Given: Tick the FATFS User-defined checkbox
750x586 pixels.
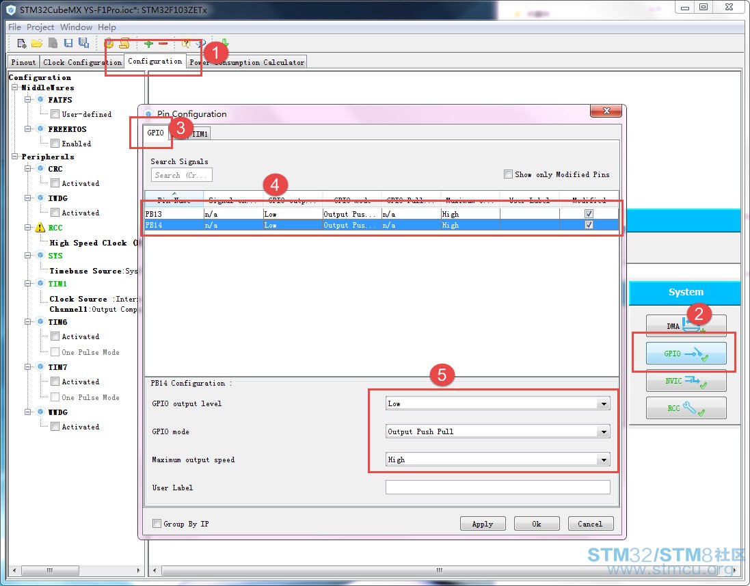Looking at the screenshot, I should [x=55, y=114].
